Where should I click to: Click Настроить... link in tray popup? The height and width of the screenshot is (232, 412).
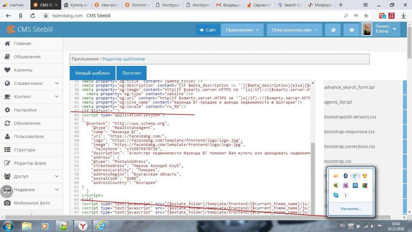point(351,209)
